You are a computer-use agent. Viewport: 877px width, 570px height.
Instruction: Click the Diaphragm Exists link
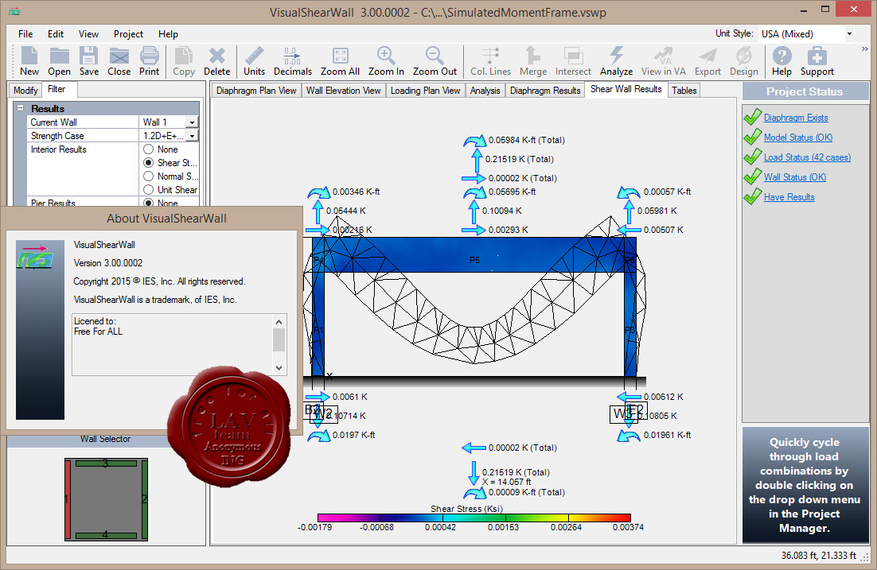[796, 118]
